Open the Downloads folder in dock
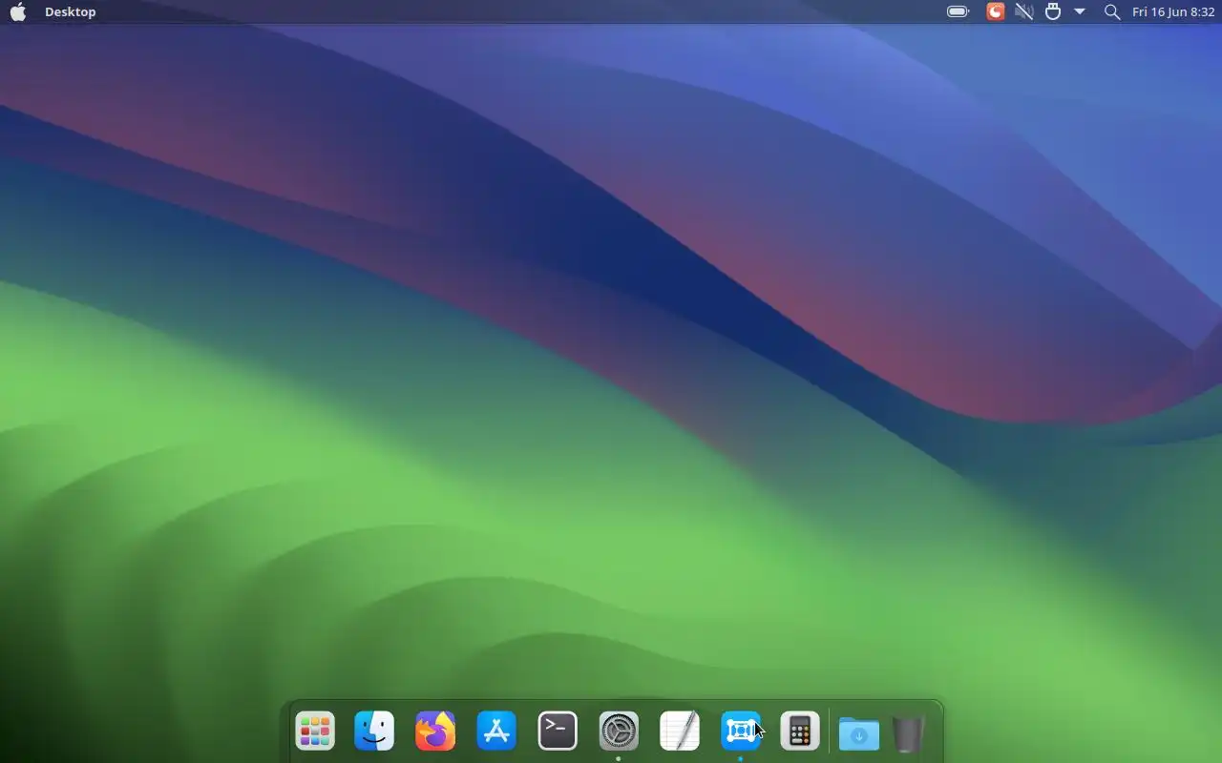 (x=859, y=733)
